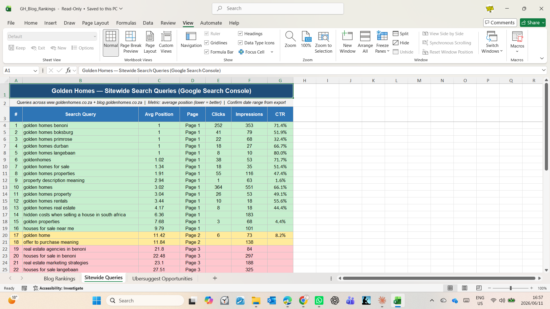This screenshot has width=550, height=309.
Task: Open File Explorer from the taskbar
Action: 256,300
